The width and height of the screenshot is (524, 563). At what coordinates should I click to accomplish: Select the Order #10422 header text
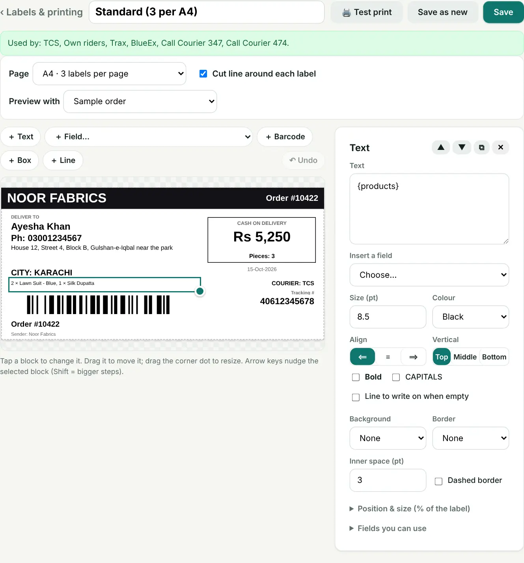tap(292, 198)
